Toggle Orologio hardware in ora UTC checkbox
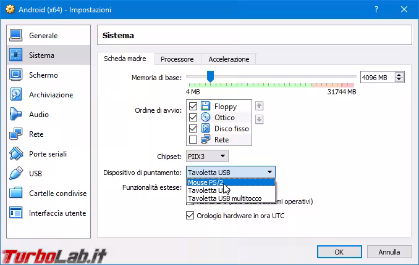 190,216
